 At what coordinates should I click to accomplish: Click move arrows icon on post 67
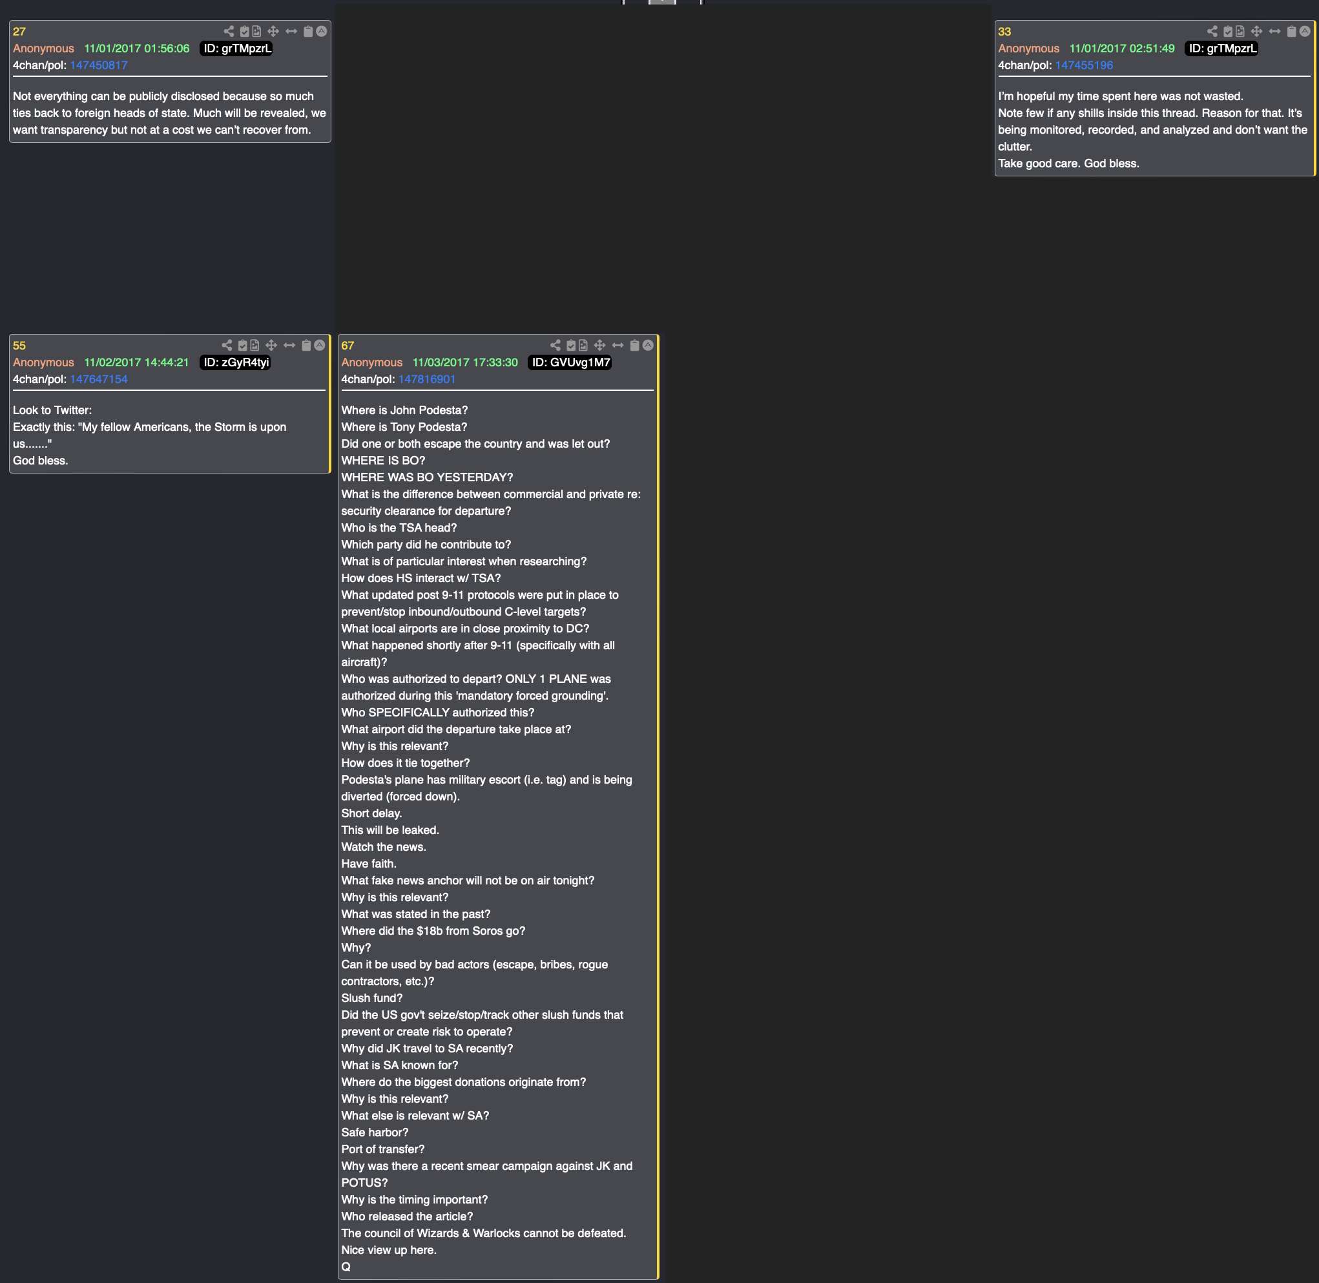[599, 345]
